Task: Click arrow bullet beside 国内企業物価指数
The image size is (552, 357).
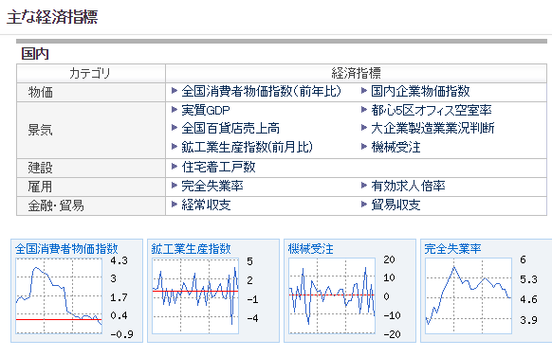Action: tap(364, 91)
